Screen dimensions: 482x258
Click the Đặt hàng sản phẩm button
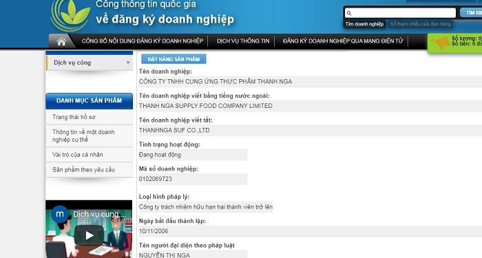coord(174,59)
